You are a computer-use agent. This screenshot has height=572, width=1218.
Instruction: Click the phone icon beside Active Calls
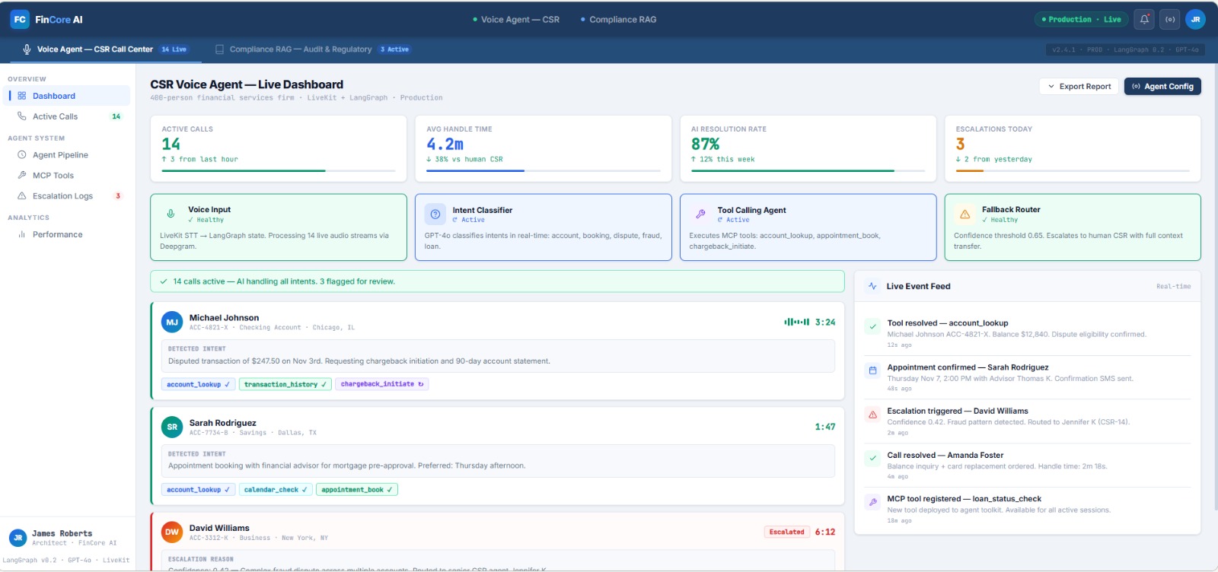click(x=22, y=116)
